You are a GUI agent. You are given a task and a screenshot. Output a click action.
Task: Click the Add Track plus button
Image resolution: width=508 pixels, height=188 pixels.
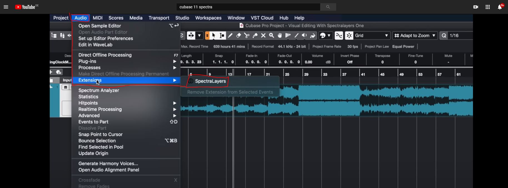coord(51,72)
